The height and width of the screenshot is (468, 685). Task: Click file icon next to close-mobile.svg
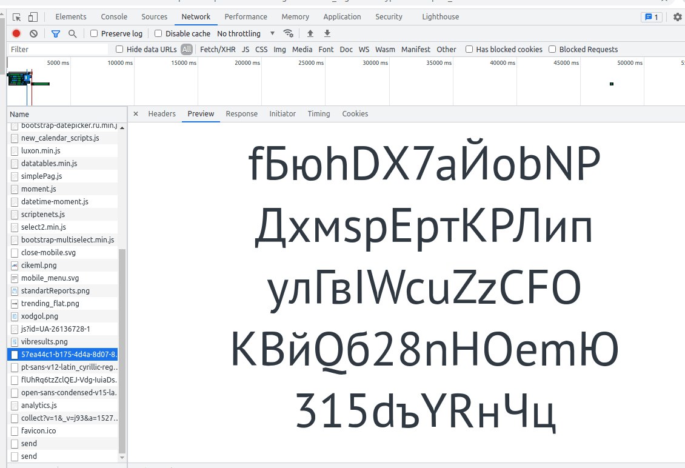pyautogui.click(x=15, y=253)
